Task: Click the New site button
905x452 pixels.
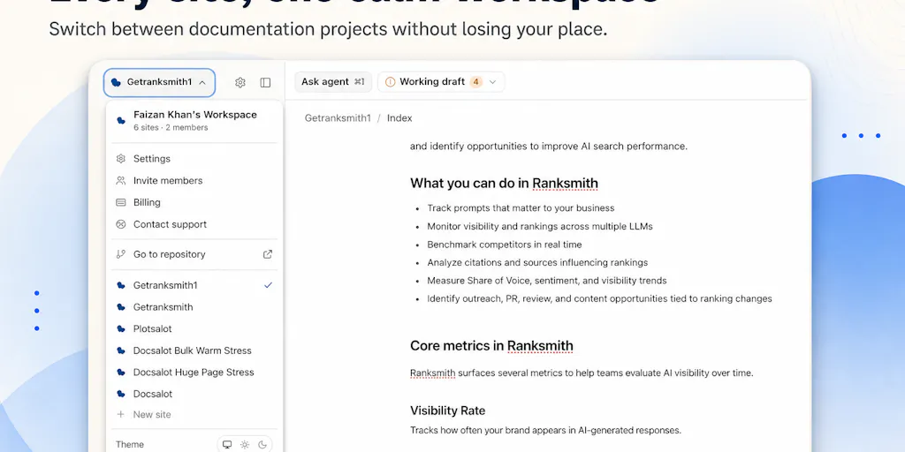Action: tap(194, 415)
